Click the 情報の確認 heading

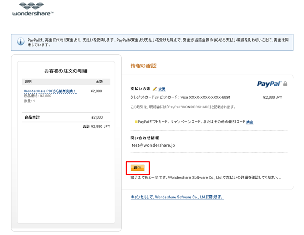[143, 66]
